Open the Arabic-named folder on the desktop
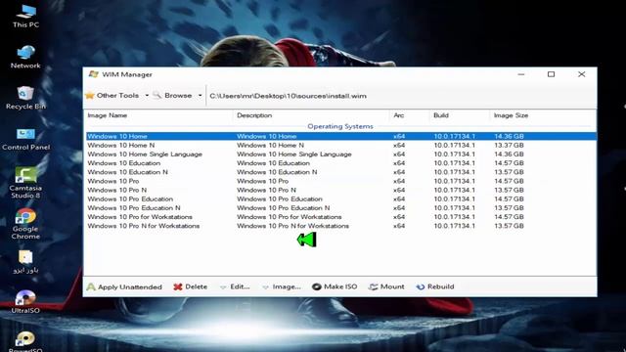 coord(25,261)
